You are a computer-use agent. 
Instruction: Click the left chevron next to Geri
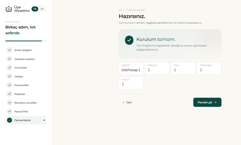click(x=123, y=102)
